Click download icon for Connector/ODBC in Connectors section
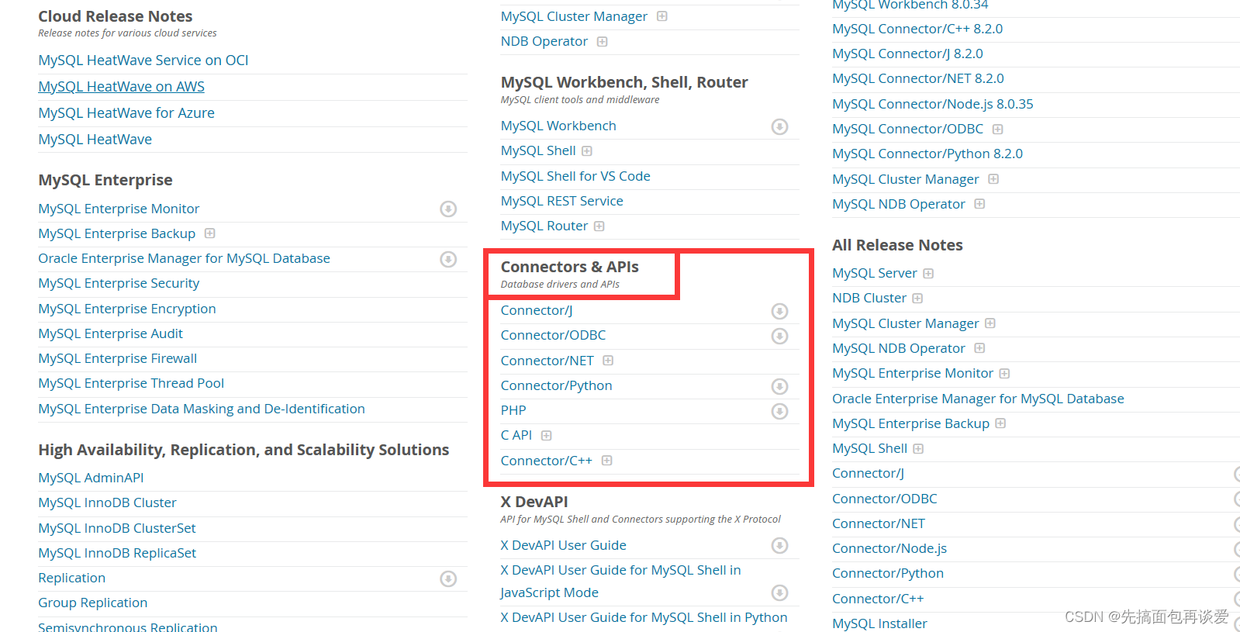Viewport: 1240px width, 632px height. tap(780, 336)
